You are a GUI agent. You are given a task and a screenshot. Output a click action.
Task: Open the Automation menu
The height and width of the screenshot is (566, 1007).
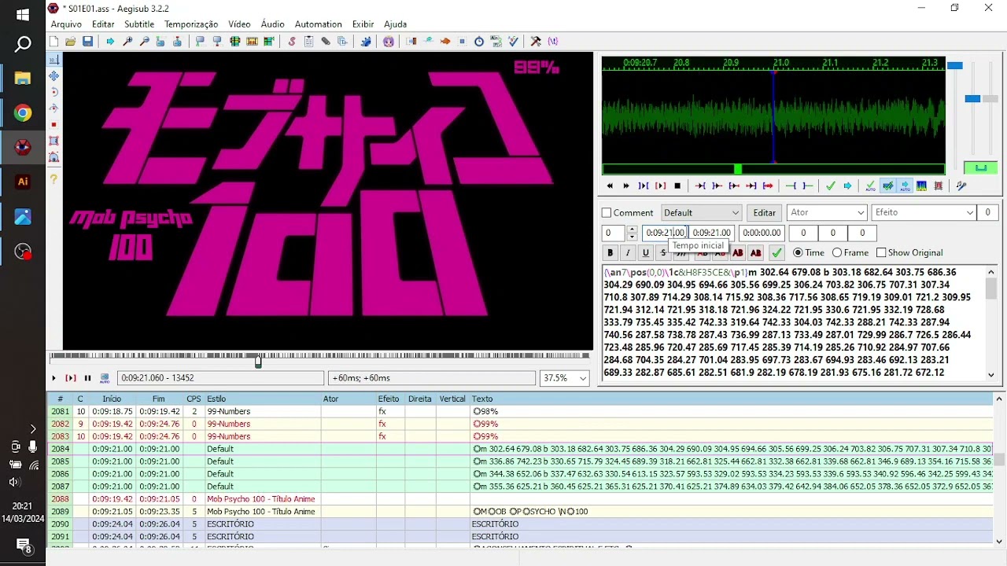click(x=318, y=24)
